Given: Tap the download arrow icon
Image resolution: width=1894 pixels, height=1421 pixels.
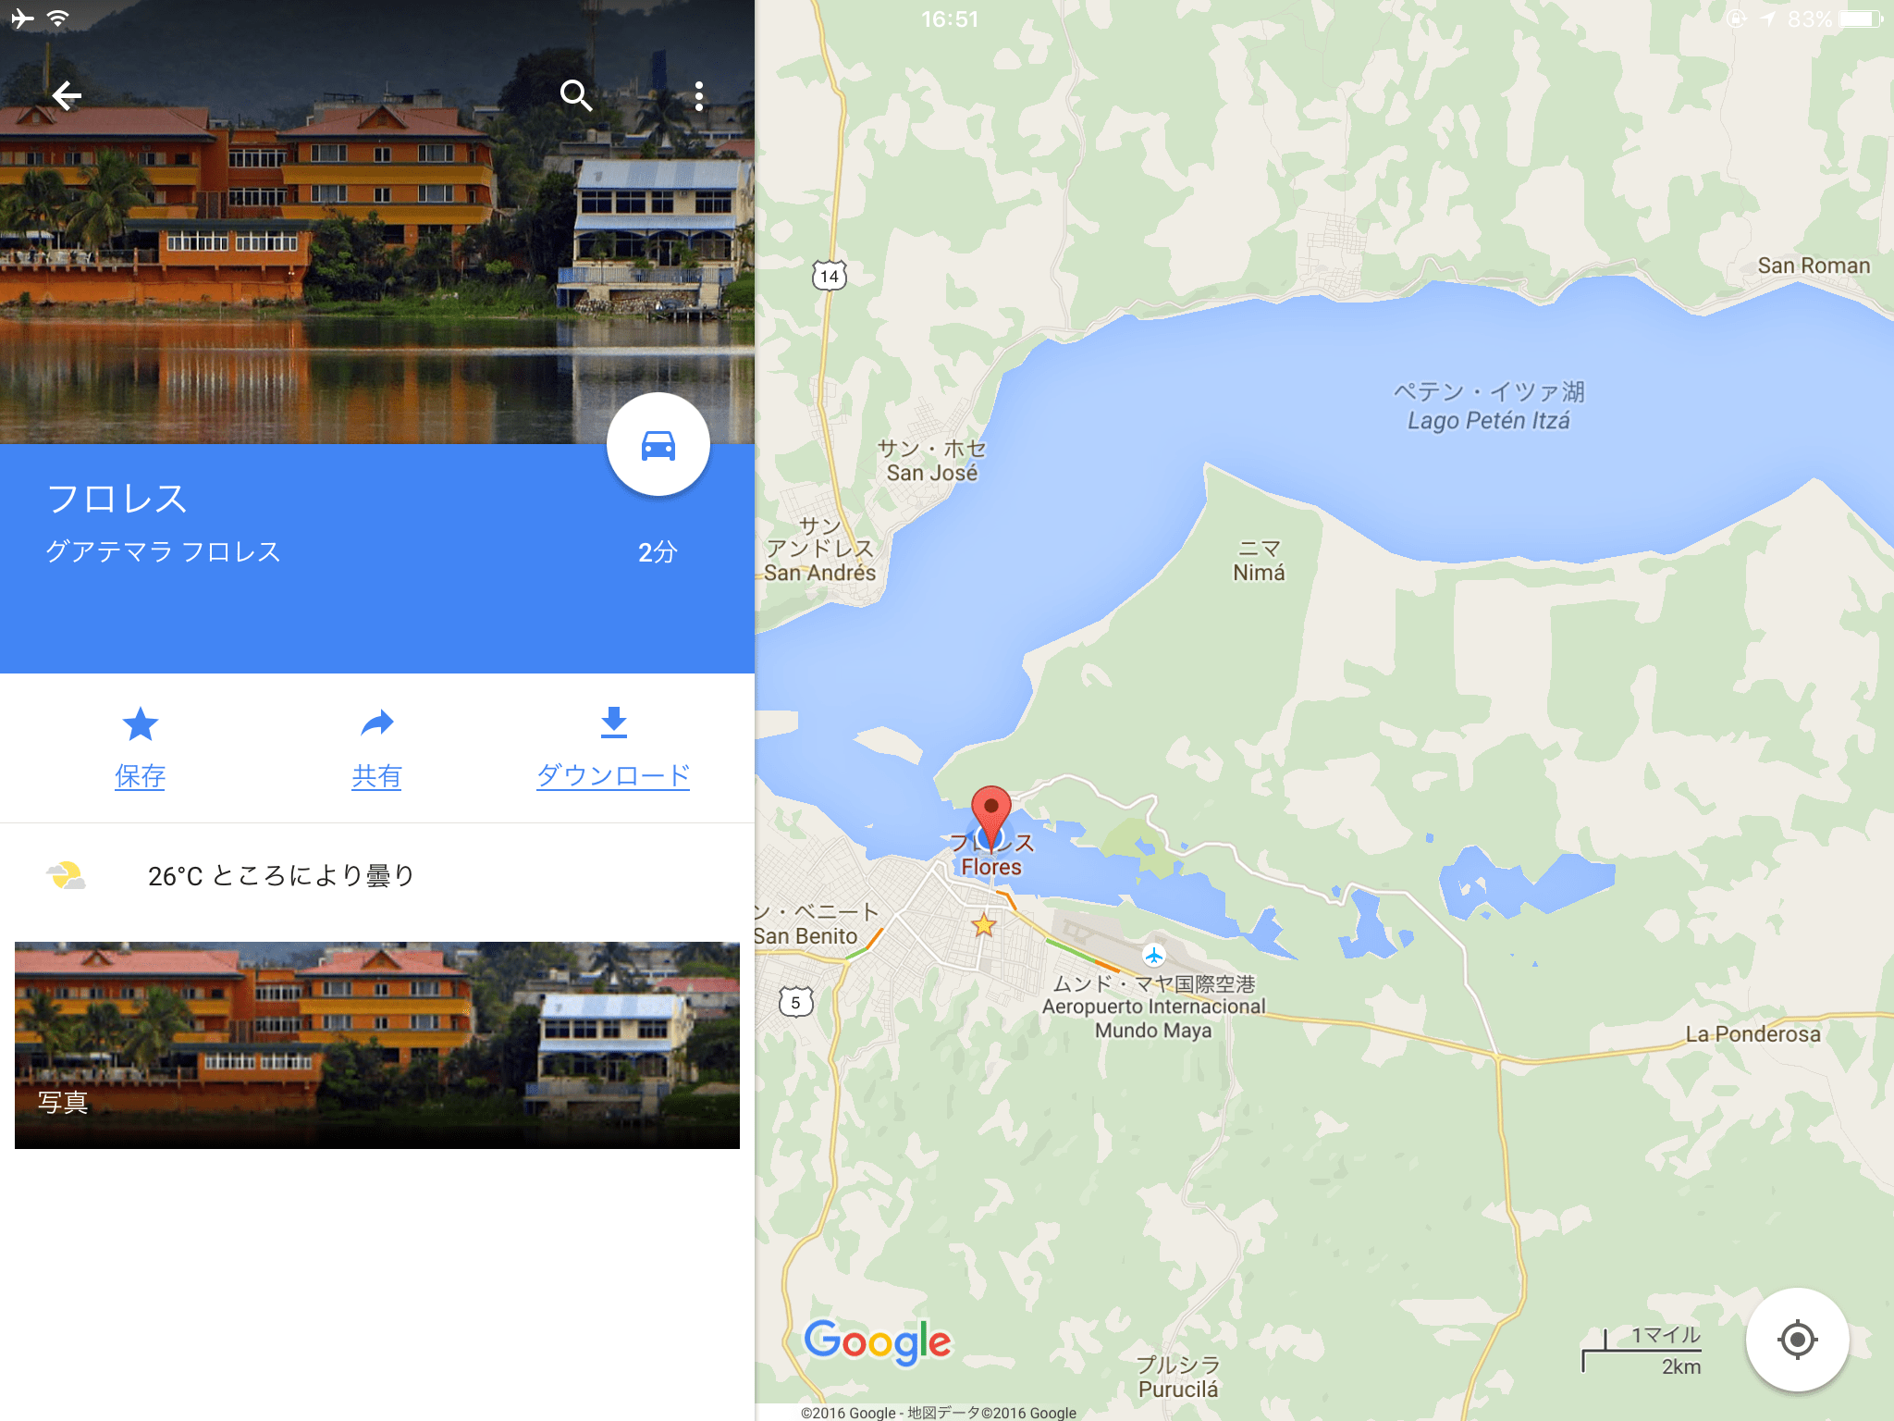Looking at the screenshot, I should (614, 723).
